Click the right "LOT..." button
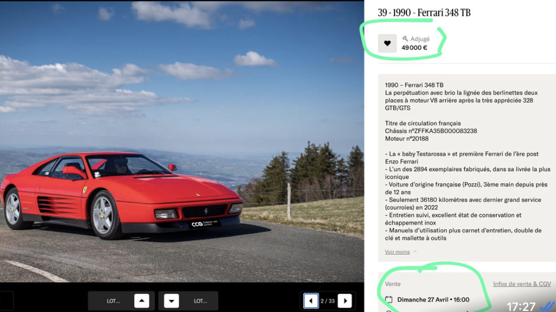 [200, 301]
